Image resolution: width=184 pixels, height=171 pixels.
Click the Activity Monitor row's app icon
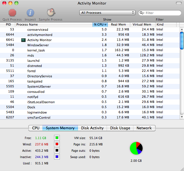(23, 40)
